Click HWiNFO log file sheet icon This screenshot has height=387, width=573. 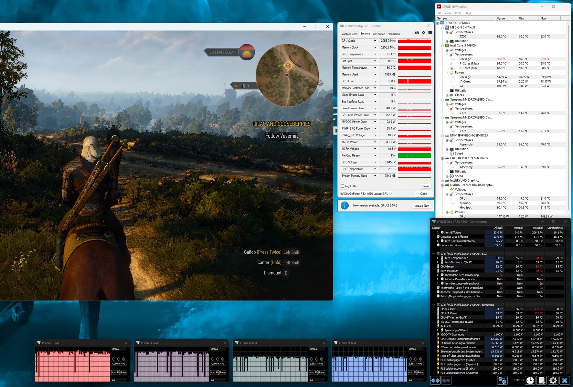tap(542, 381)
